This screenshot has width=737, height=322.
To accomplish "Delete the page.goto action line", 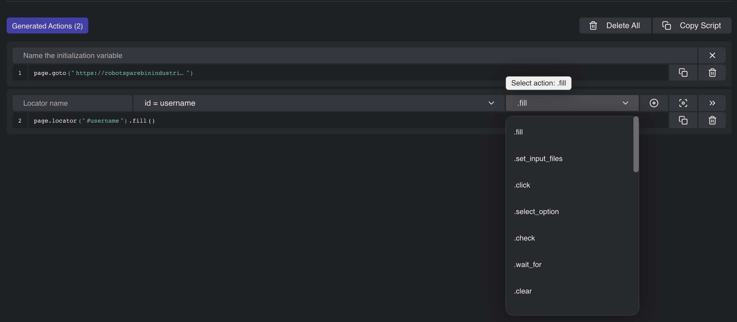I will (x=712, y=73).
